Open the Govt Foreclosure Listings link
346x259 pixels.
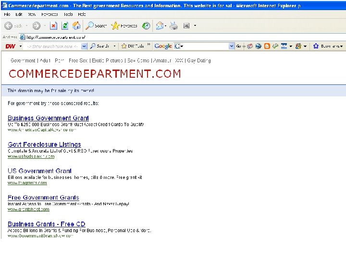click(44, 144)
